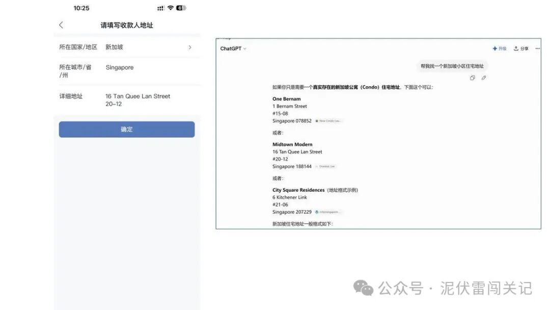Select the text 6 Kitchener Link
Screen dimensions: 550x310
[x=289, y=197]
